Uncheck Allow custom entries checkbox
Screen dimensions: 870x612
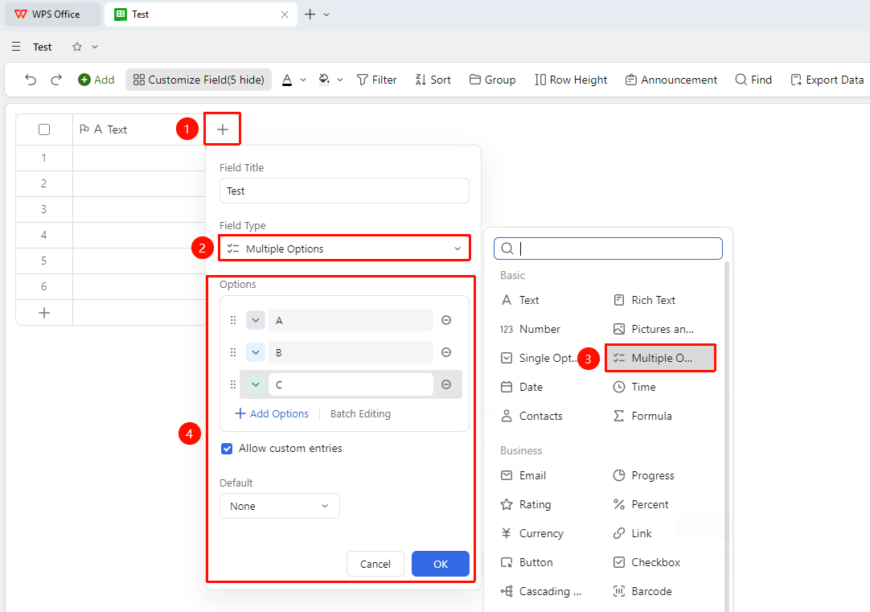[227, 449]
